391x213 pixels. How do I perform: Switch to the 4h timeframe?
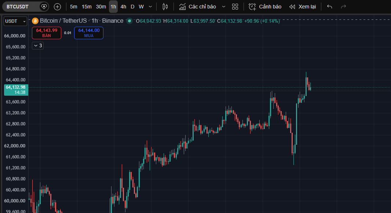pyautogui.click(x=124, y=7)
